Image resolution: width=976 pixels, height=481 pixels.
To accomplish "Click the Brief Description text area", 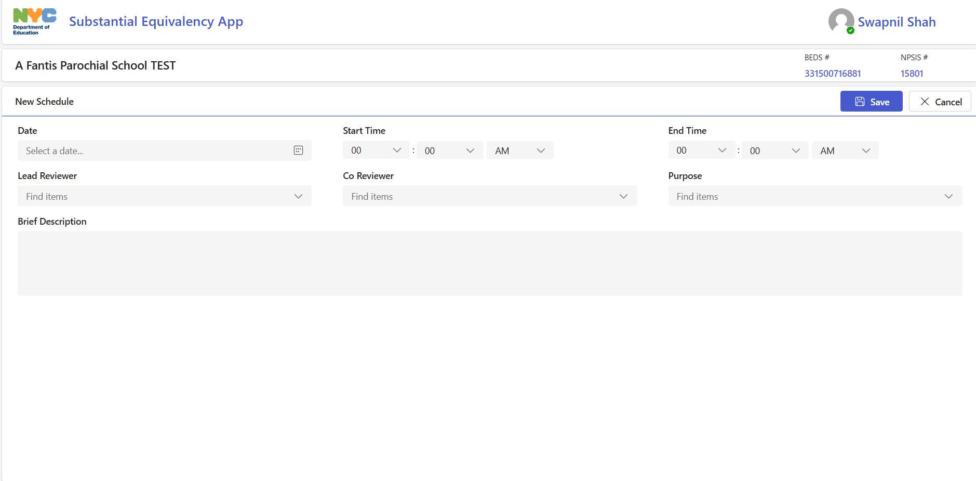I will [489, 263].
